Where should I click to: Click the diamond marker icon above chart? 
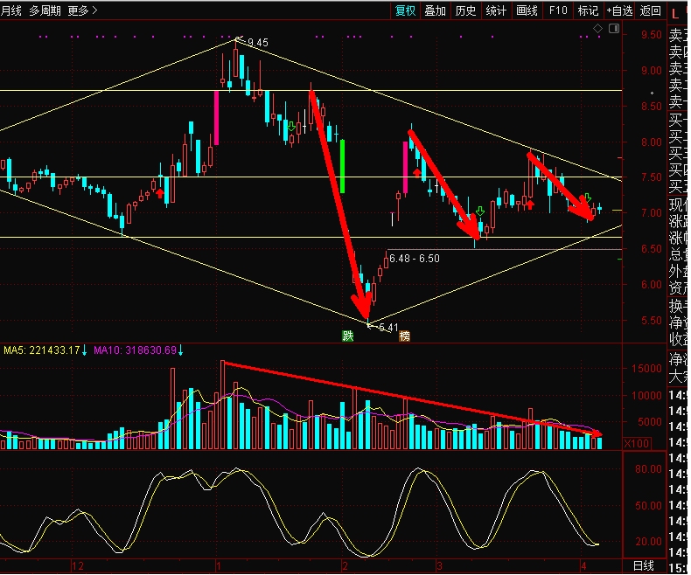[x=597, y=29]
